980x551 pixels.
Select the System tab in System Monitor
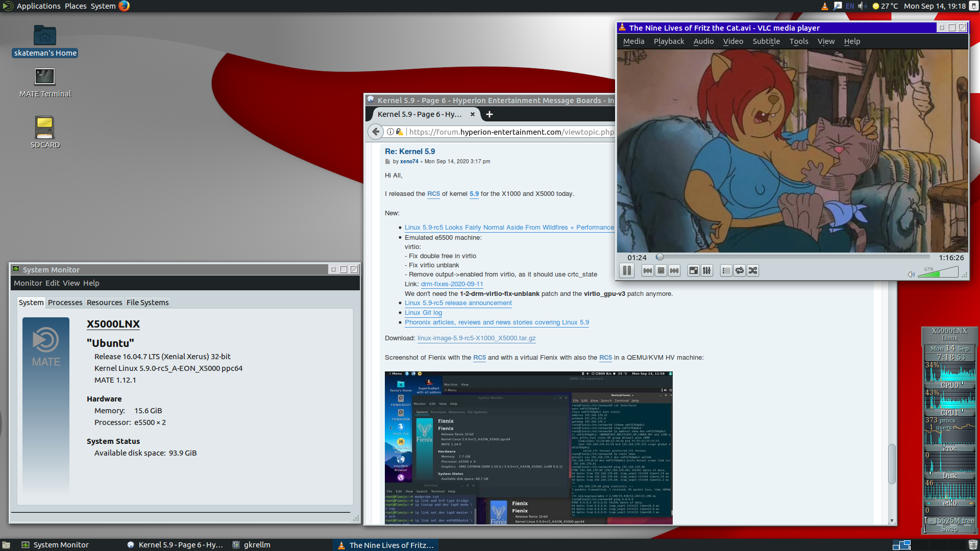31,303
